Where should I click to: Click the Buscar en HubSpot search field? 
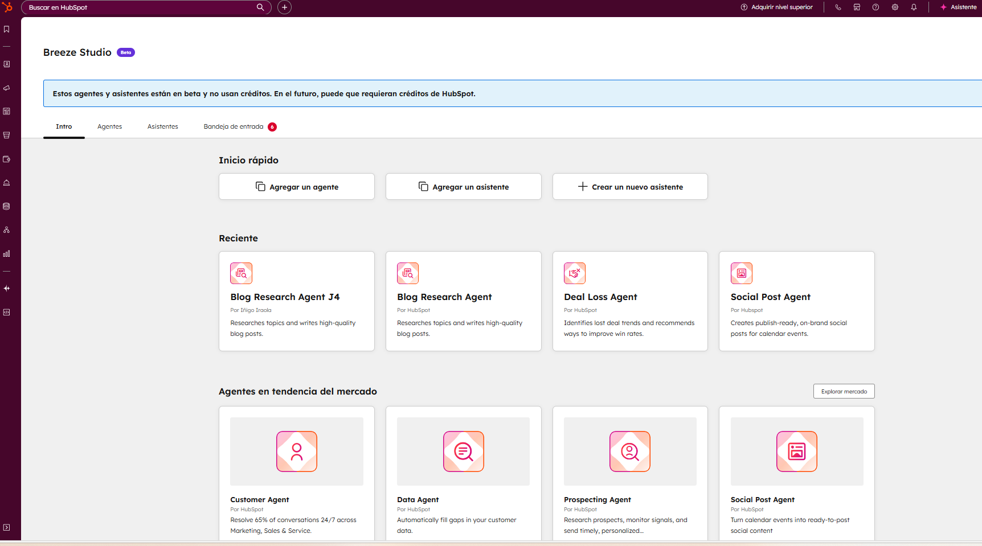pyautogui.click(x=140, y=7)
